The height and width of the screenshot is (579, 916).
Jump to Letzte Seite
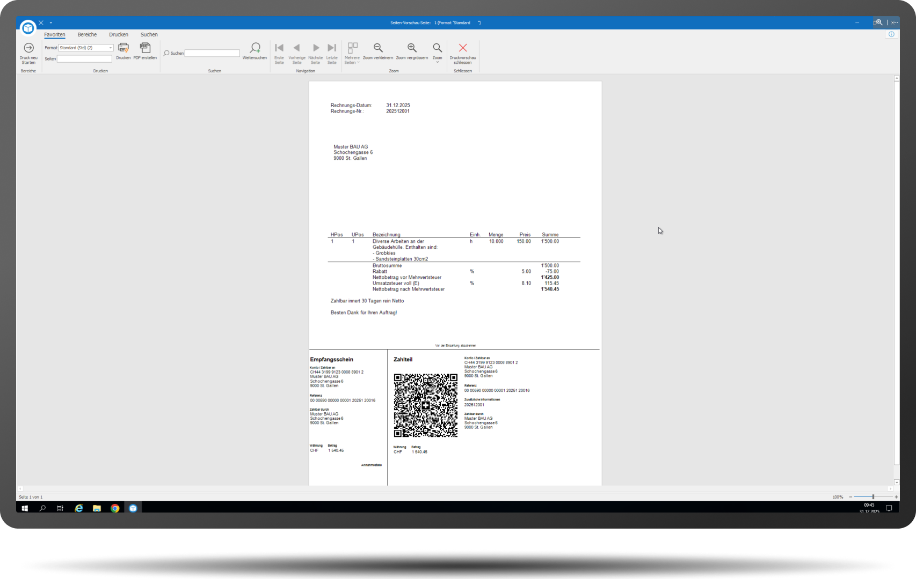(332, 48)
